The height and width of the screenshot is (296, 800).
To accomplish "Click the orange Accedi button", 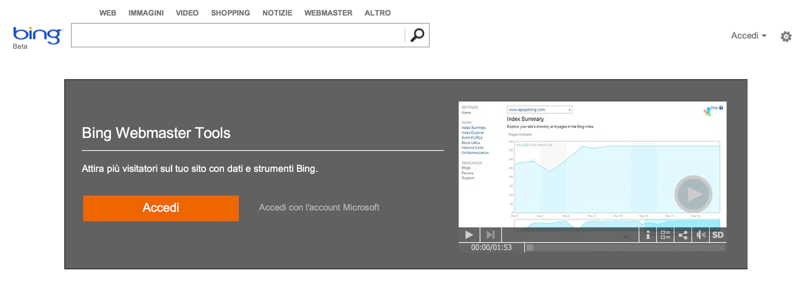I will click(x=161, y=208).
